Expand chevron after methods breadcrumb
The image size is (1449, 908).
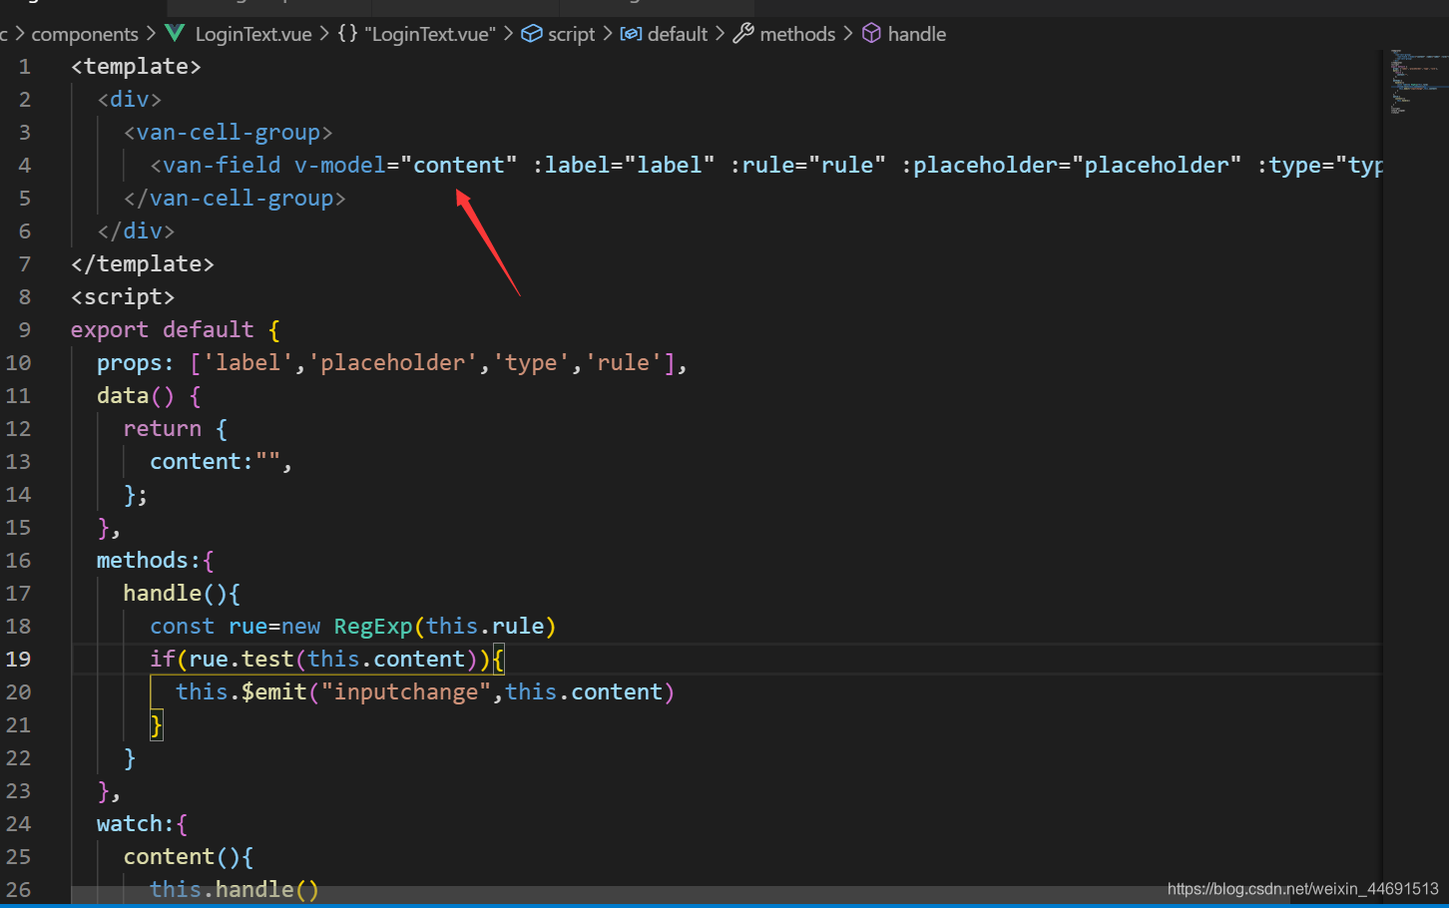pyautogui.click(x=848, y=34)
